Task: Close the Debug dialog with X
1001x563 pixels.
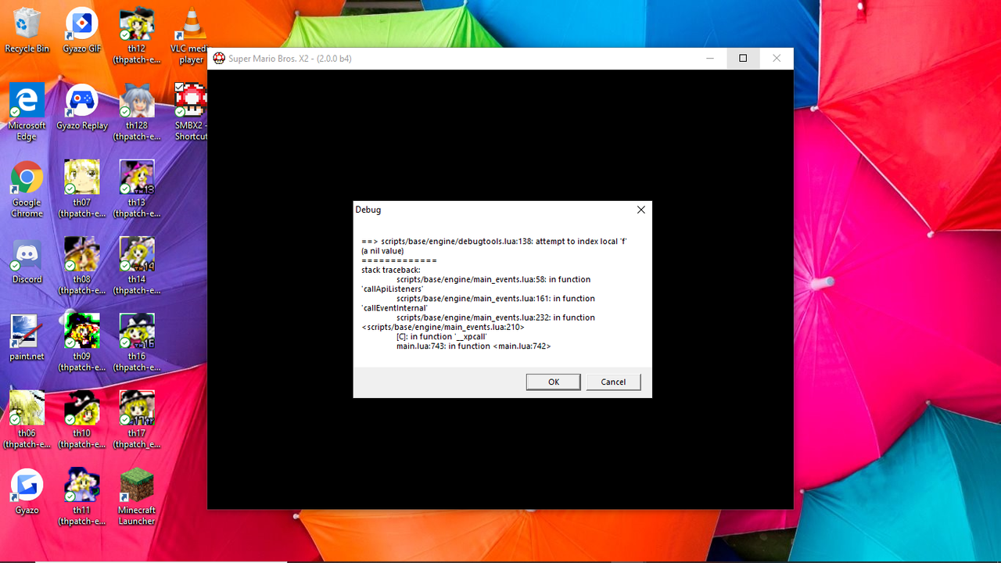Action: click(x=641, y=210)
